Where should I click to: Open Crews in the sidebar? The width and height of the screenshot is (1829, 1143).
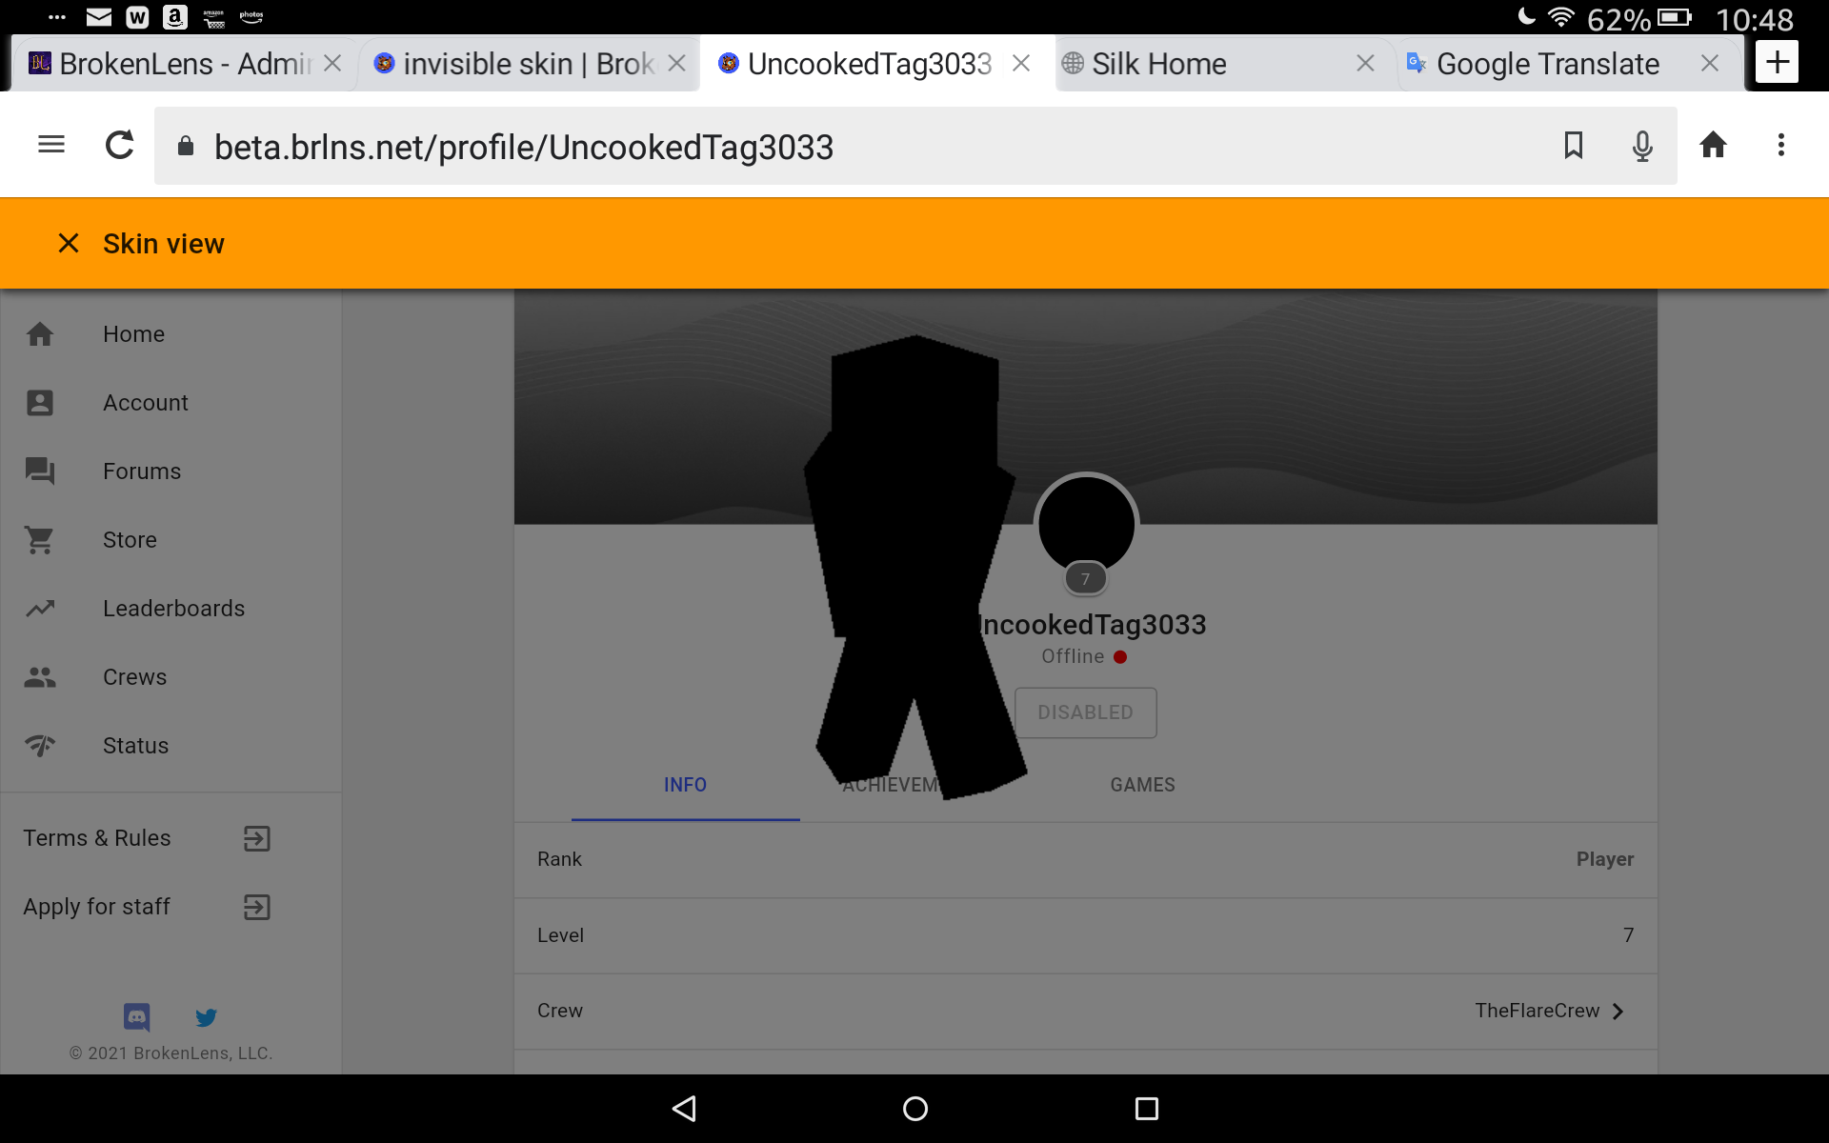(x=171, y=677)
